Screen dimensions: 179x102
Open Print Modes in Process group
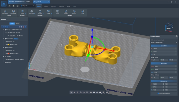(32, 11)
